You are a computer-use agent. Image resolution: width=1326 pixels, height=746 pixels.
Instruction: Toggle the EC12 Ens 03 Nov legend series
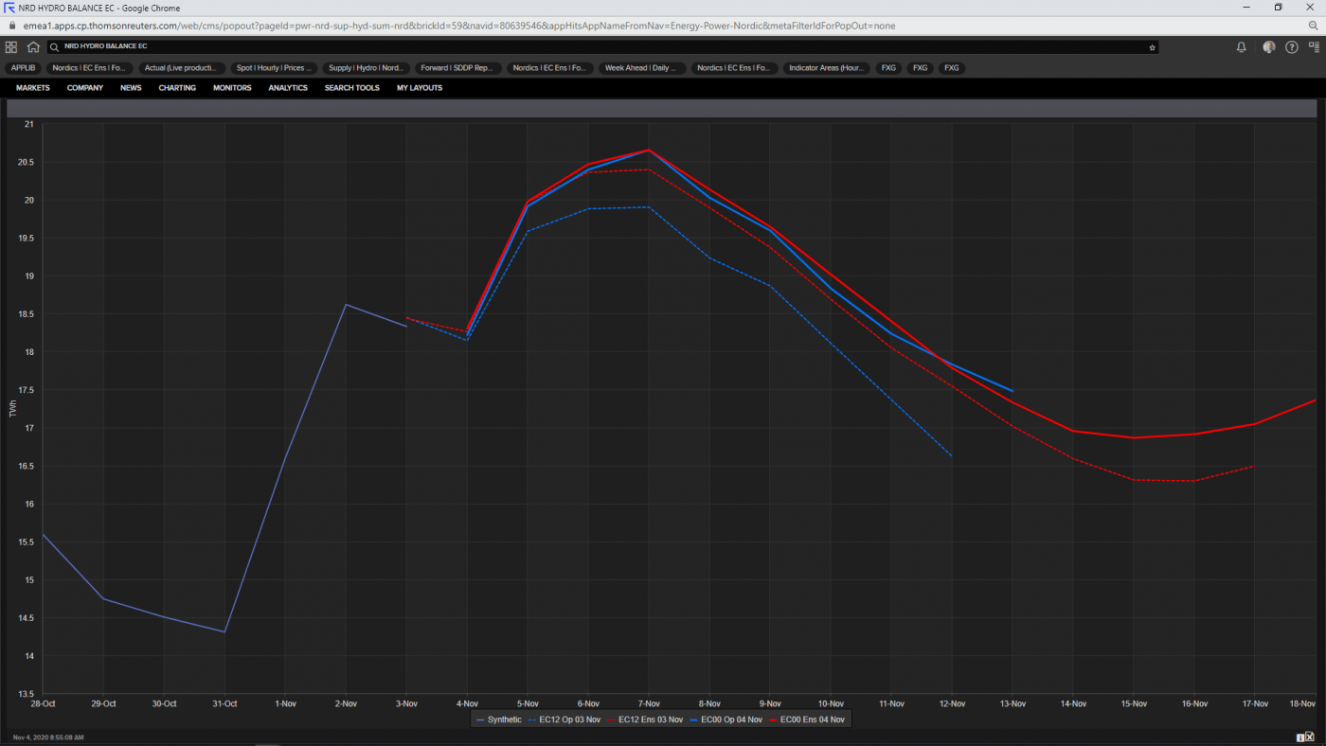[x=646, y=720]
